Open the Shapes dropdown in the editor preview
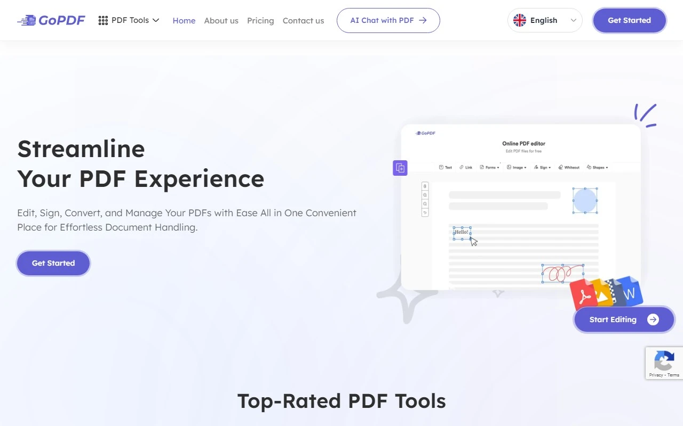This screenshot has height=426, width=683. [x=597, y=167]
